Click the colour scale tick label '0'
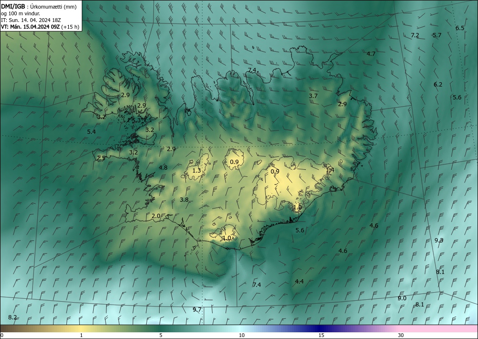The width and height of the screenshot is (478, 339). point(2,335)
